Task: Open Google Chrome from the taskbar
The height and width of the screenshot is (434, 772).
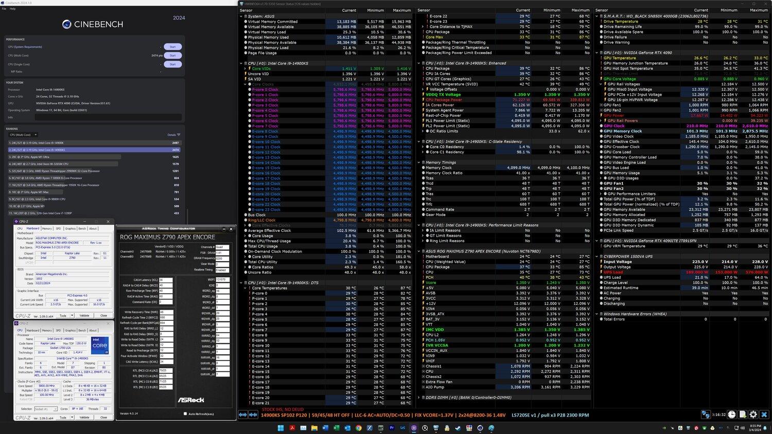Action: [358, 428]
